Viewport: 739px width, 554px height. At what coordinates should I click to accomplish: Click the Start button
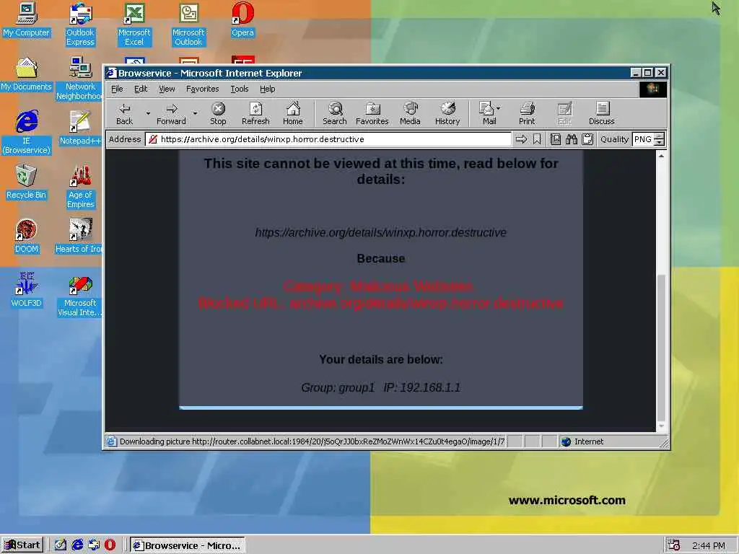[x=22, y=545]
